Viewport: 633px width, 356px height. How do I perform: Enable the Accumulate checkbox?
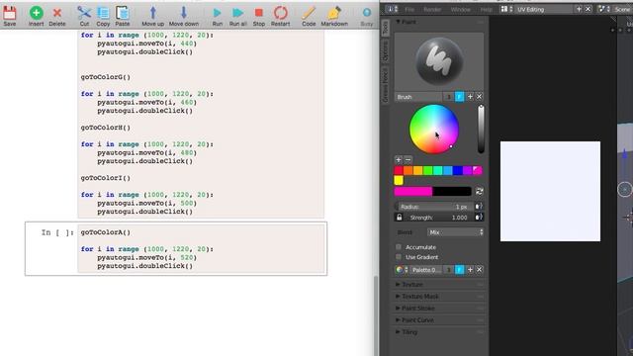(399, 247)
